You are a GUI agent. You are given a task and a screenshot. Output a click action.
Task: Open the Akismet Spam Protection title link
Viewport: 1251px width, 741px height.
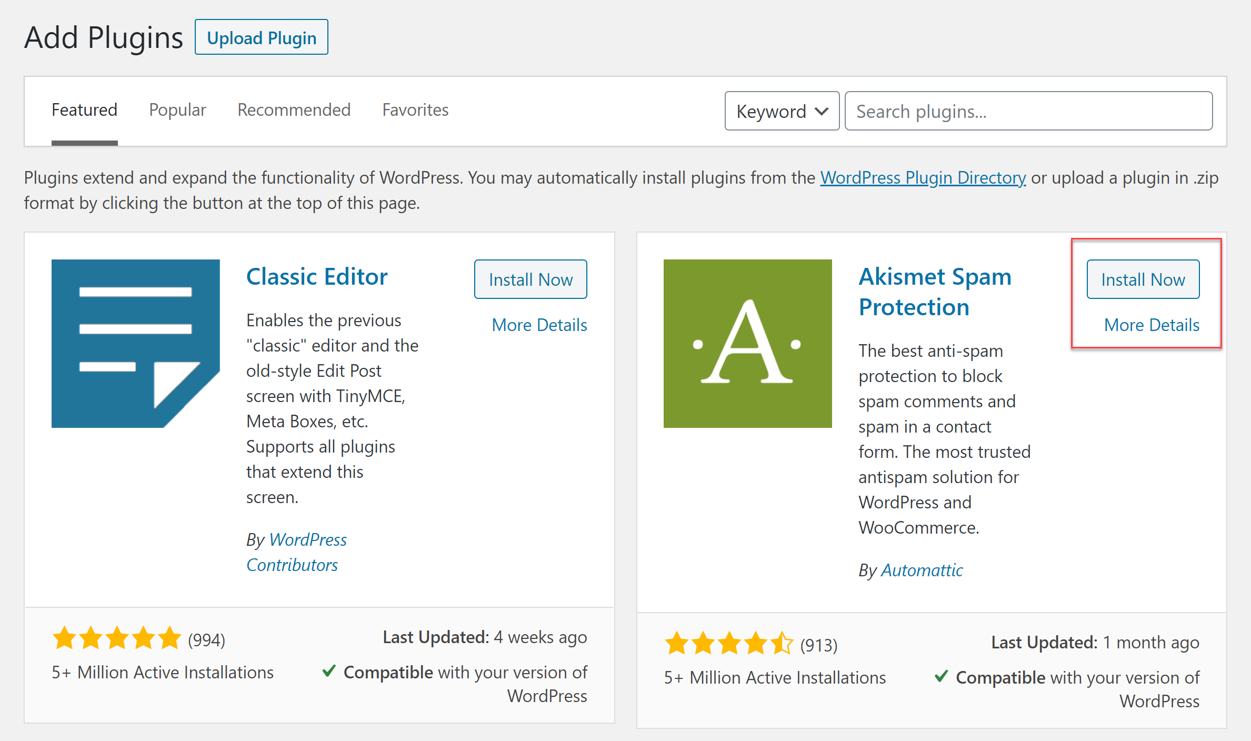[935, 292]
